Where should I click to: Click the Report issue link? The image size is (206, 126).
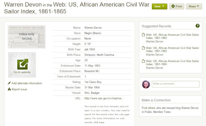(19, 89)
